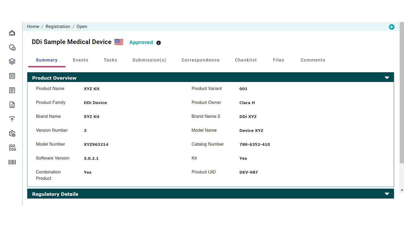Open the gear settings sidebar icon
The image size is (404, 227).
pos(12,134)
